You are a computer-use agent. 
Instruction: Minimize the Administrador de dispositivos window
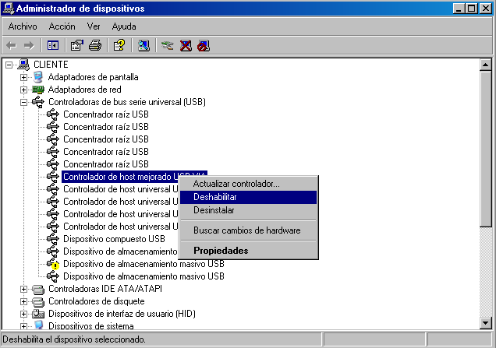point(459,9)
